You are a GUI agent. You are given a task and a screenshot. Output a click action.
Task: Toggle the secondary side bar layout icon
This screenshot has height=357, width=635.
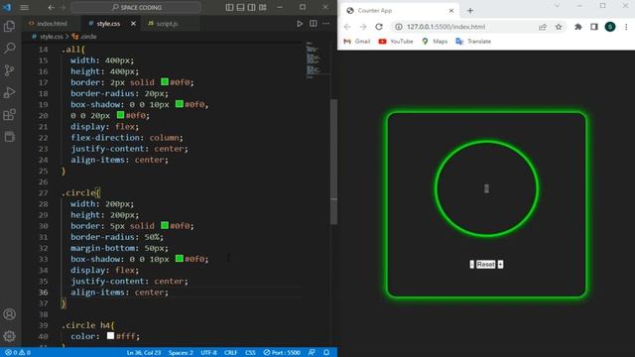tap(251, 7)
